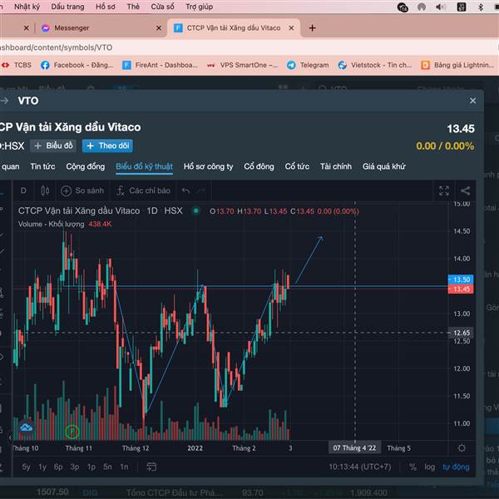Viewport: 499px width, 499px height.
Task: Click the Biểu đồ add button
Action: (x=53, y=146)
